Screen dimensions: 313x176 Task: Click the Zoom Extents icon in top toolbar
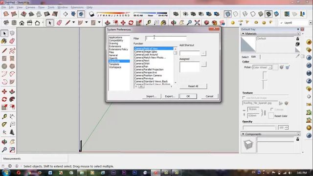[x=197, y=23]
